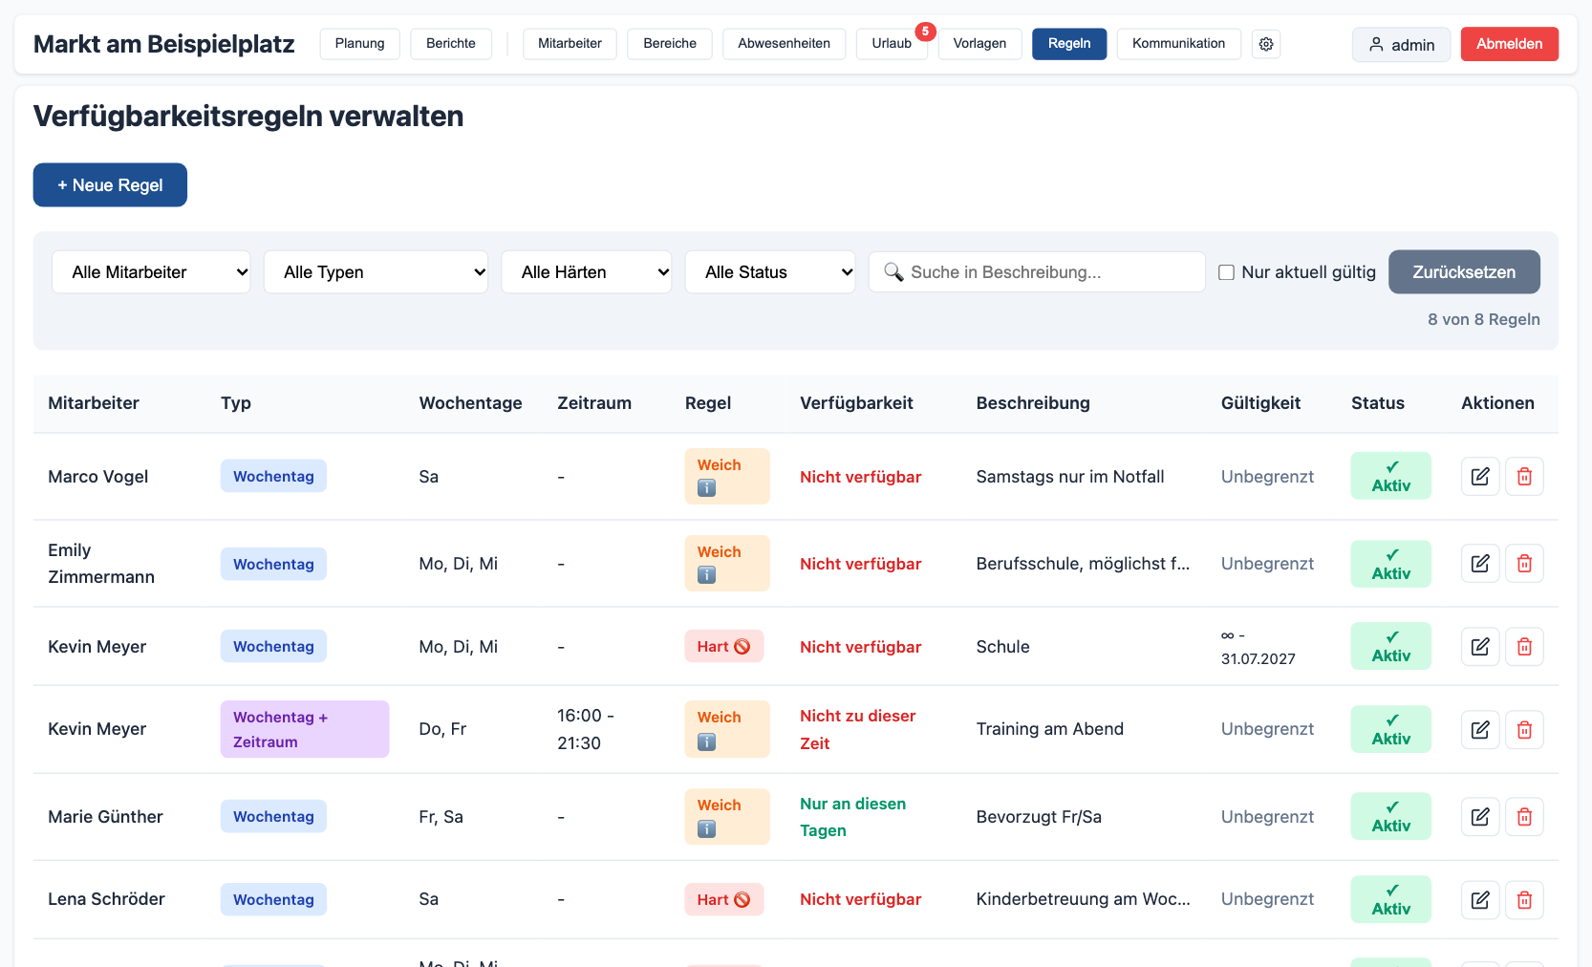Open the Abwesenheiten tab

[784, 44]
